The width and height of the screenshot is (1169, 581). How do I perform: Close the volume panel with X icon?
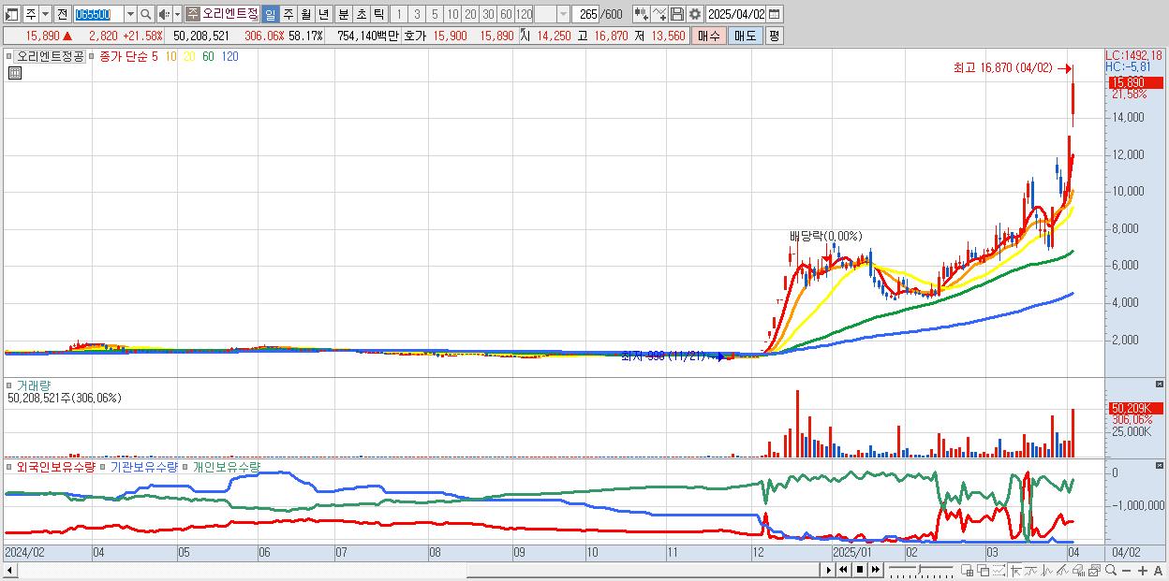point(1160,384)
